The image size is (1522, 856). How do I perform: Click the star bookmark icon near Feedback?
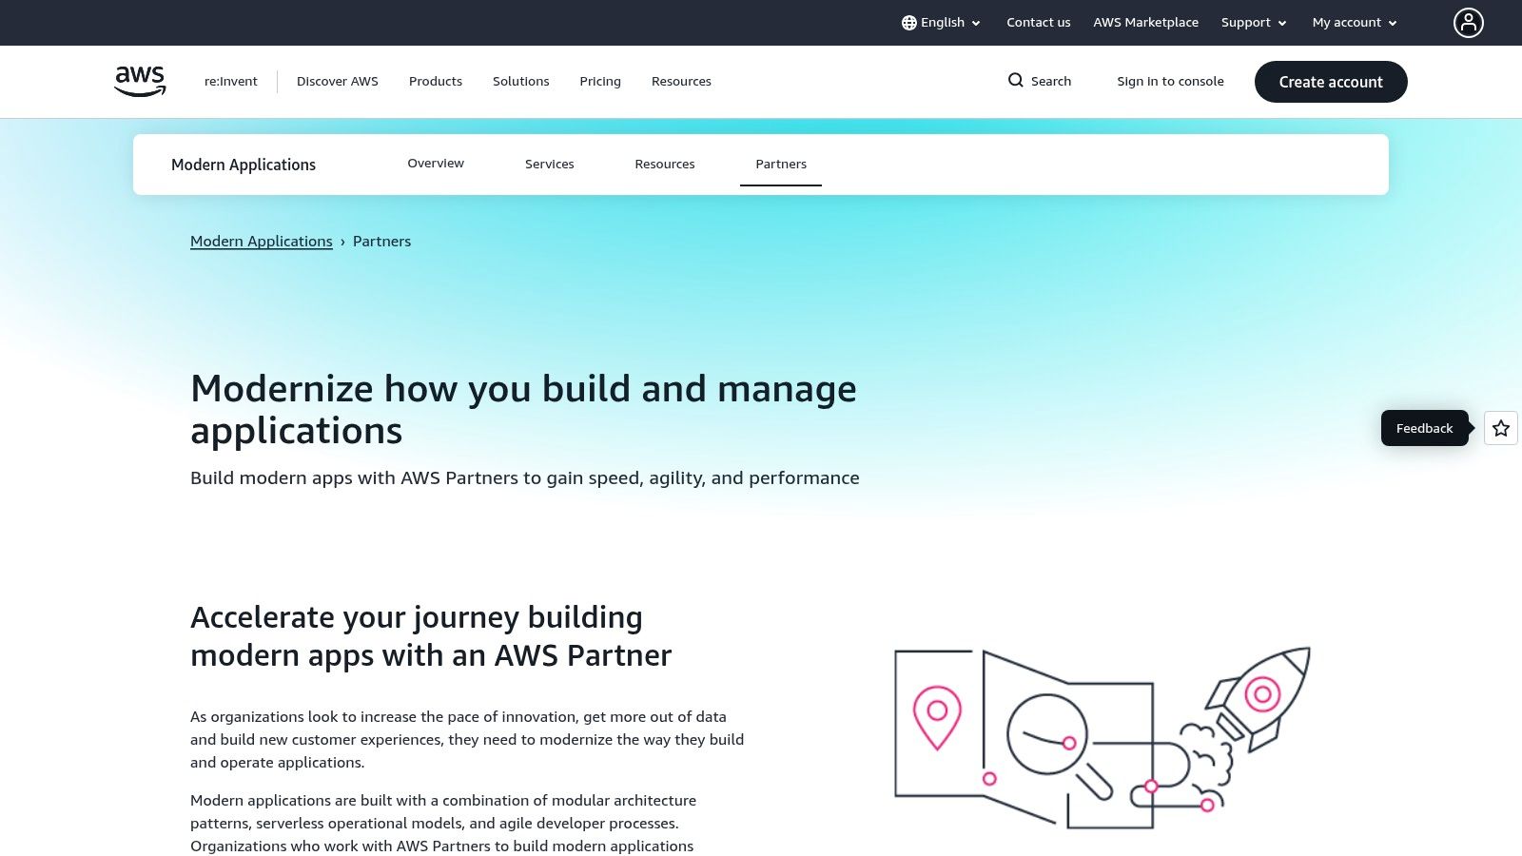[1500, 428]
